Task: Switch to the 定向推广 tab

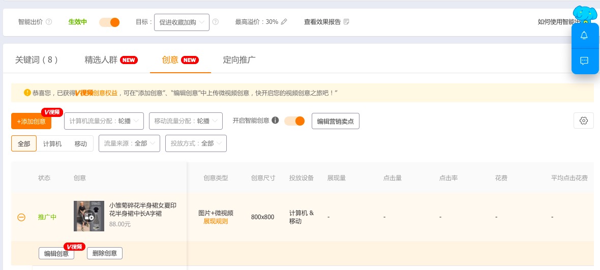Action: [239, 59]
